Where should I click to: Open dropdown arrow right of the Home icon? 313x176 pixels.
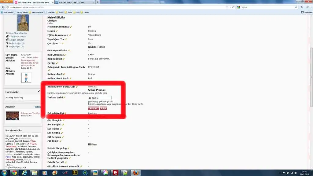[x=311, y=7]
